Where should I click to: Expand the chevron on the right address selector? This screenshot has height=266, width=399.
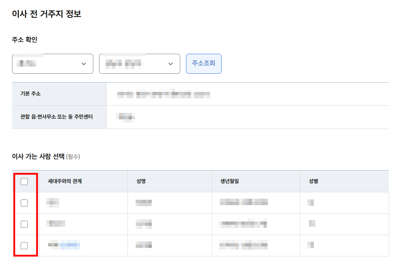(170, 64)
